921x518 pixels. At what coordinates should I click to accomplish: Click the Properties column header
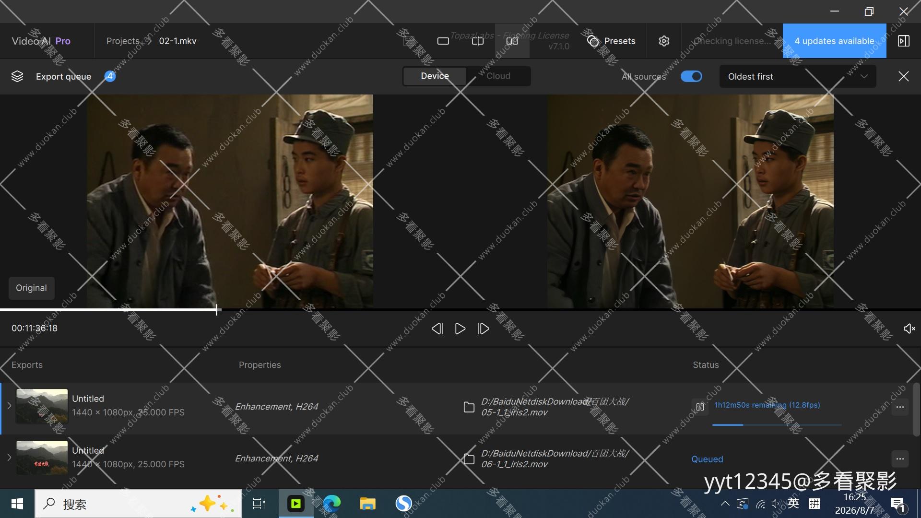260,365
